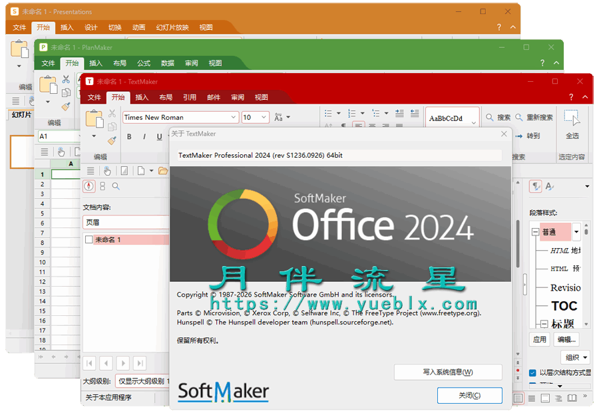Collapse the ribbon arrow in PlanMaker window
Image resolution: width=599 pixels, height=415 pixels.
point(556,63)
